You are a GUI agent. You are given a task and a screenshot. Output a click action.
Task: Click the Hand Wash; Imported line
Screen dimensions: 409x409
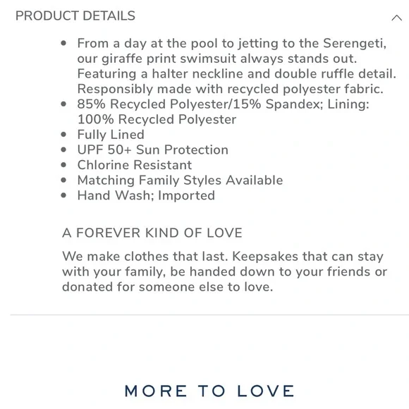click(x=146, y=195)
